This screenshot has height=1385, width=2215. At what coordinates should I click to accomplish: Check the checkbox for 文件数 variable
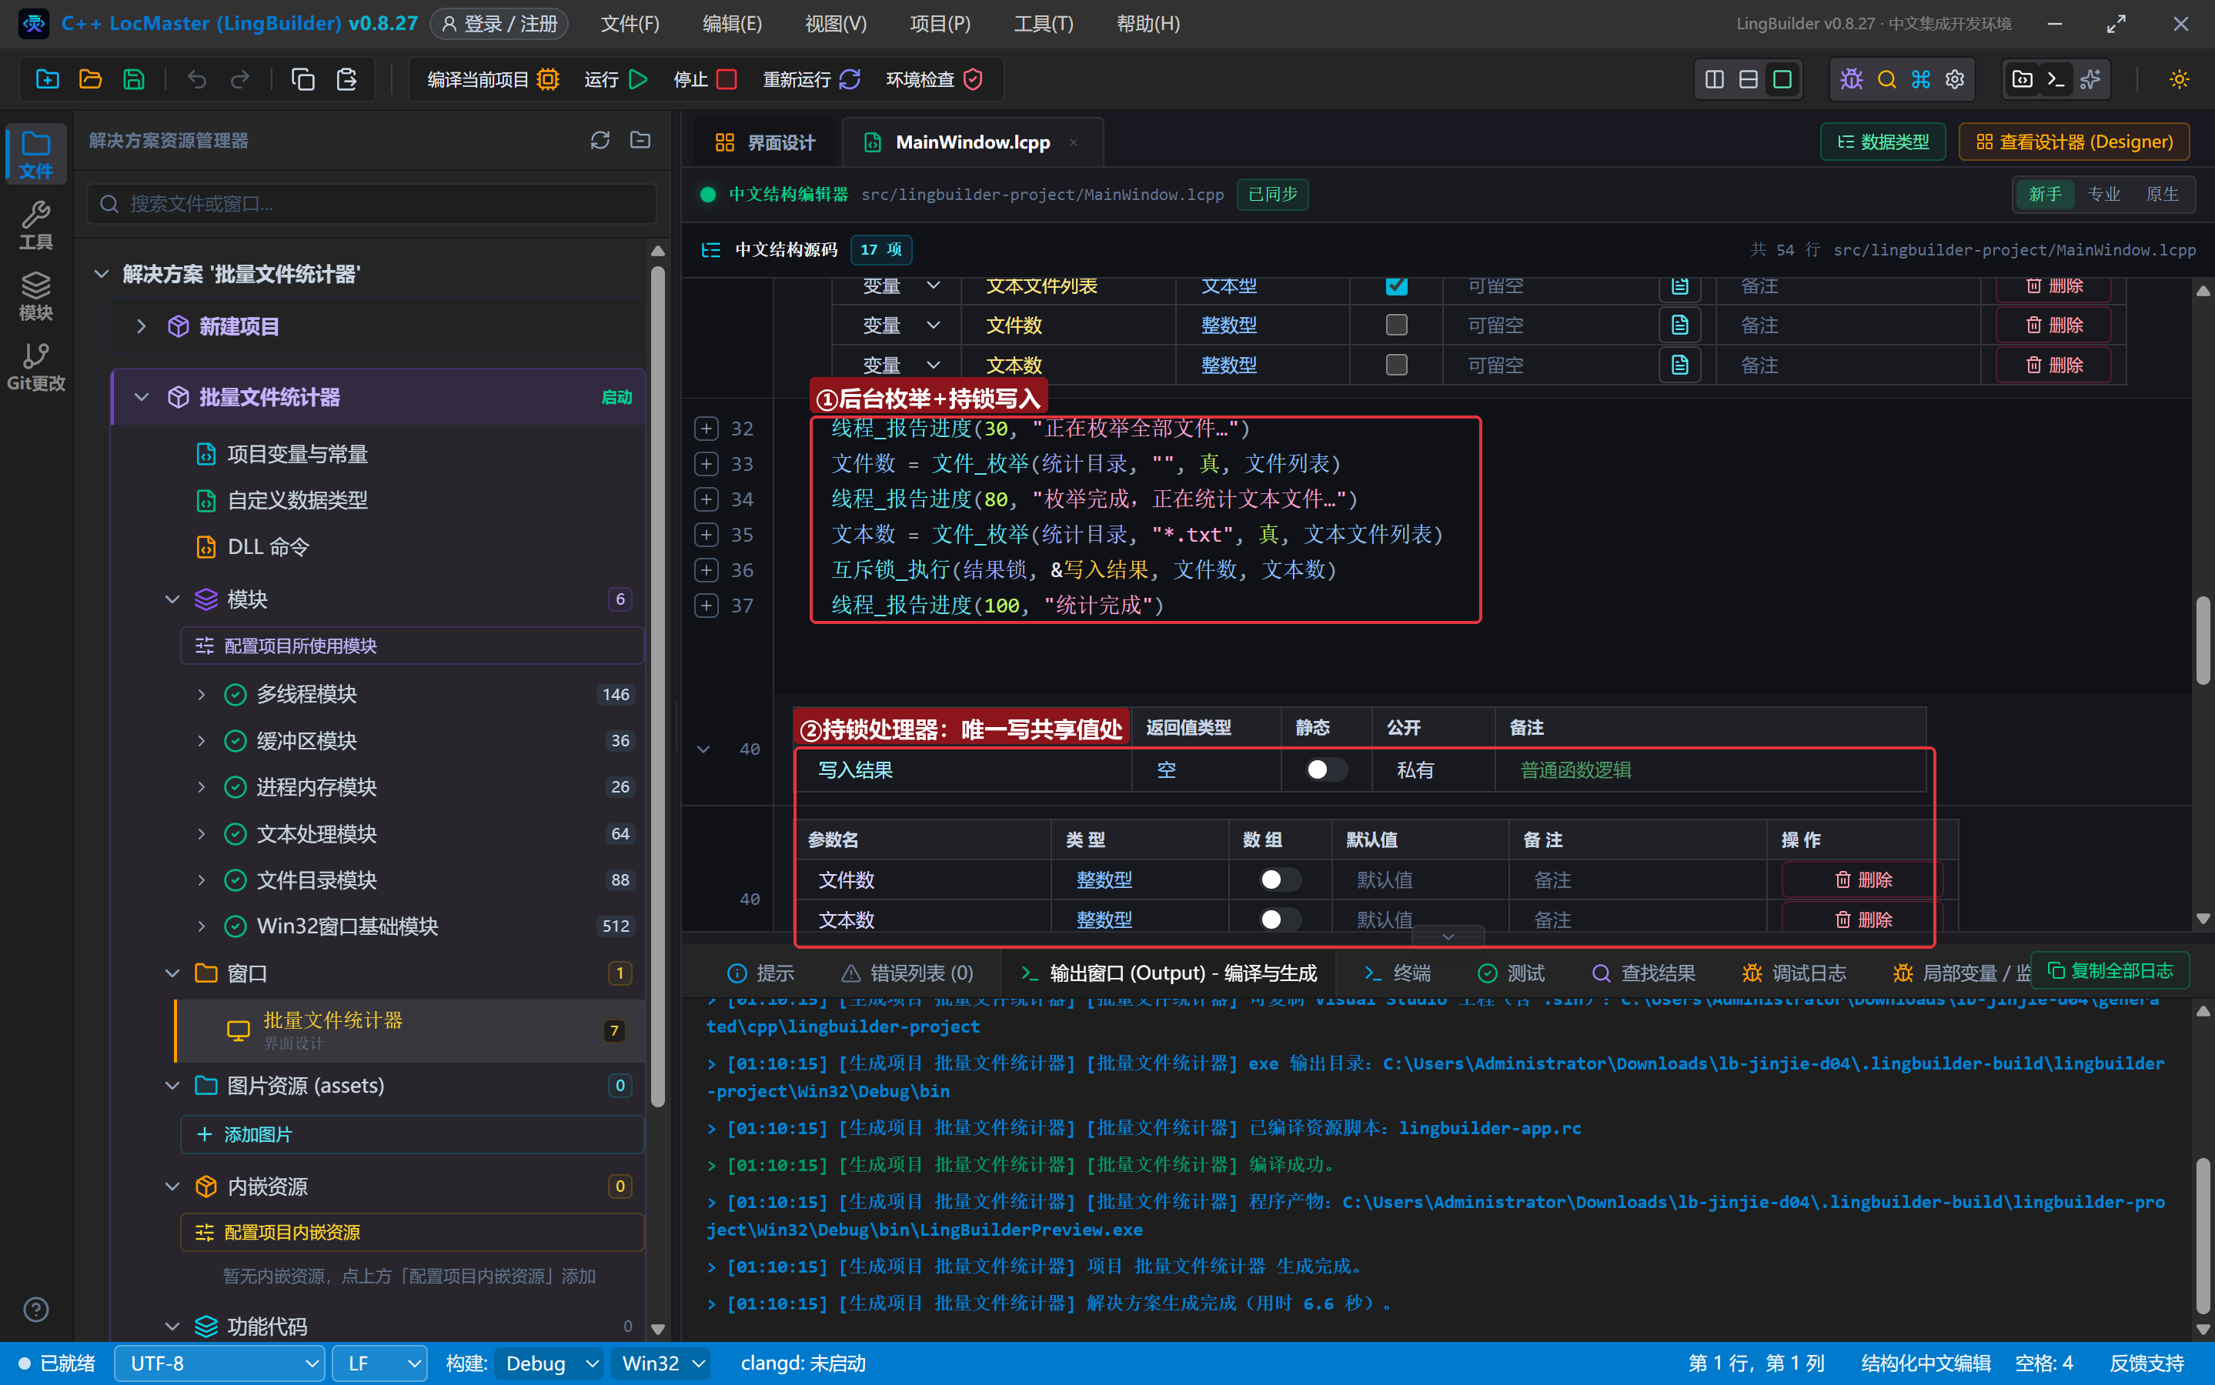coord(1396,325)
